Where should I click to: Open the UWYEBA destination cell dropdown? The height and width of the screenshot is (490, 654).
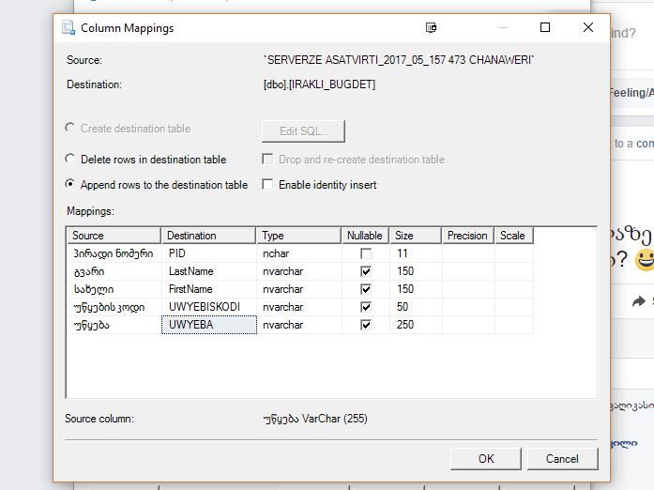point(208,325)
